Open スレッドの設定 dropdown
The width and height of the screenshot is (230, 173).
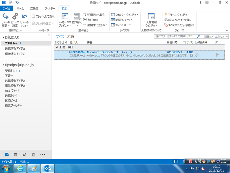pos(43,23)
